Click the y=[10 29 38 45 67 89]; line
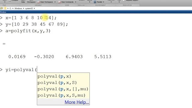192x108 pixels. click(37, 24)
